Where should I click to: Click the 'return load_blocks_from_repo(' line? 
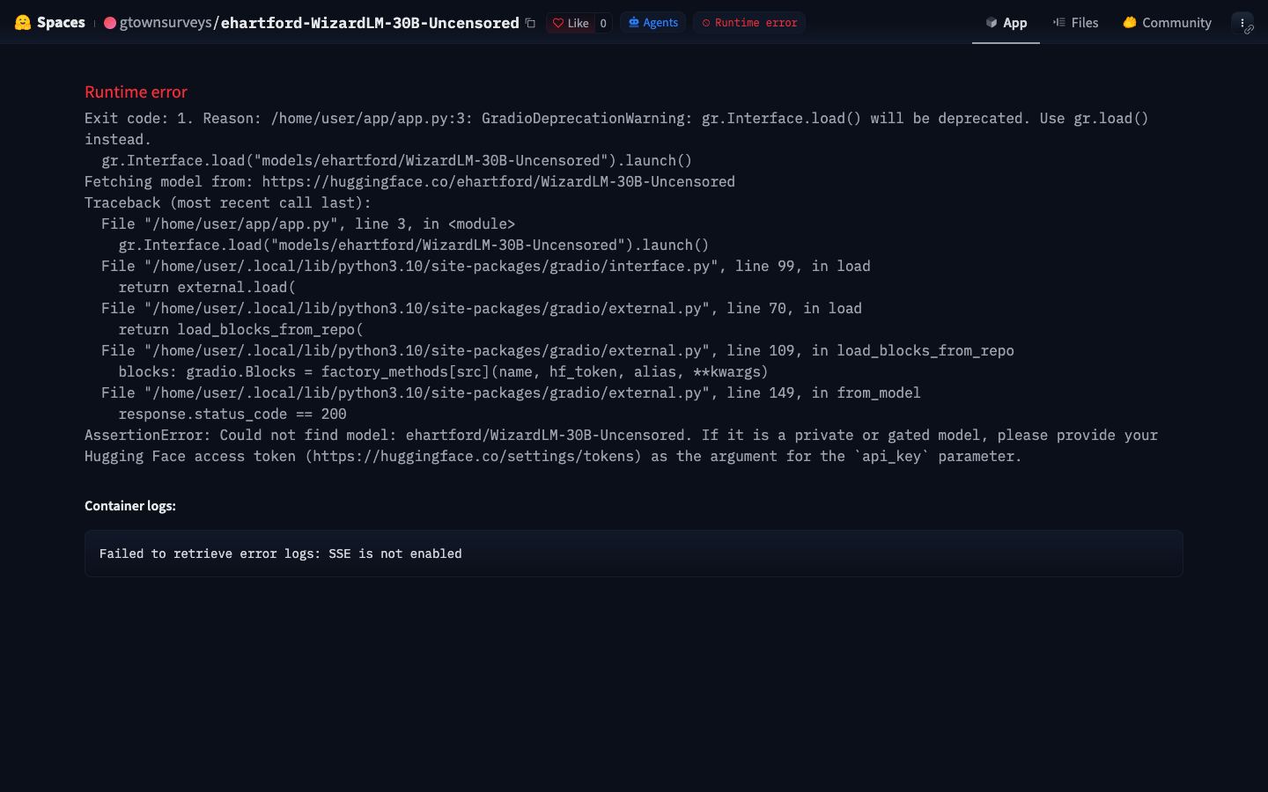240,329
